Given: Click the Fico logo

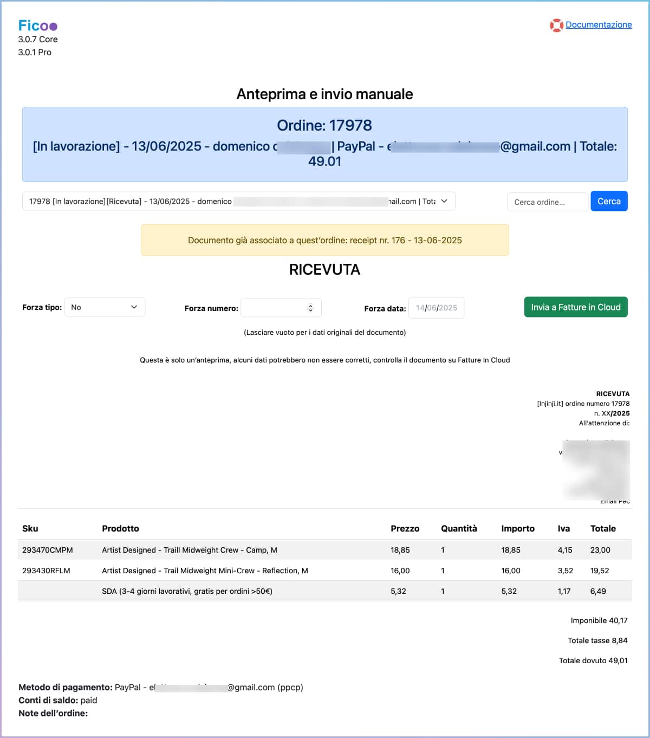Looking at the screenshot, I should (x=37, y=25).
